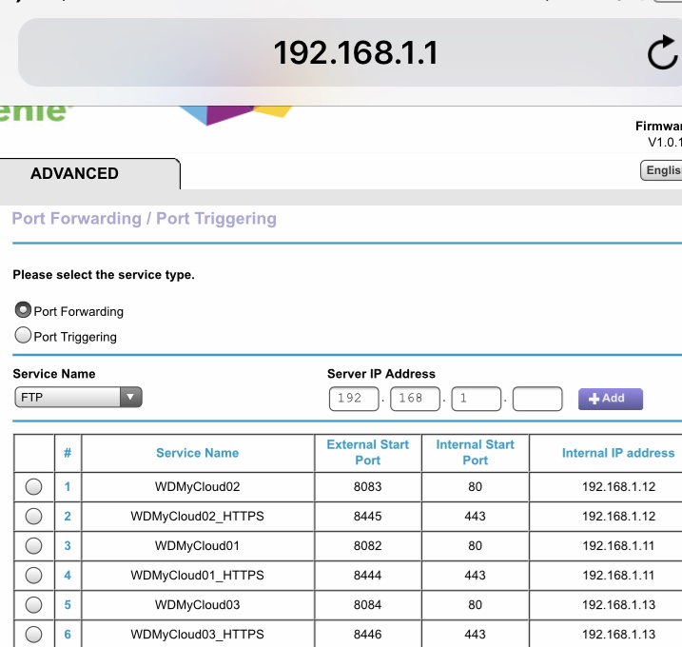Click service name WDMyCloud03

pos(198,605)
